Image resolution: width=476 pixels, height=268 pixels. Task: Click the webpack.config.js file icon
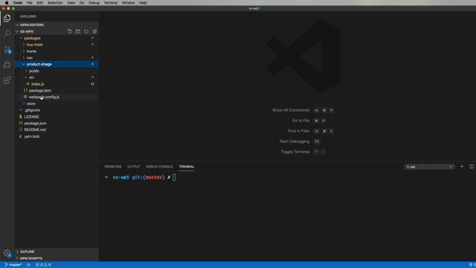[25, 97]
